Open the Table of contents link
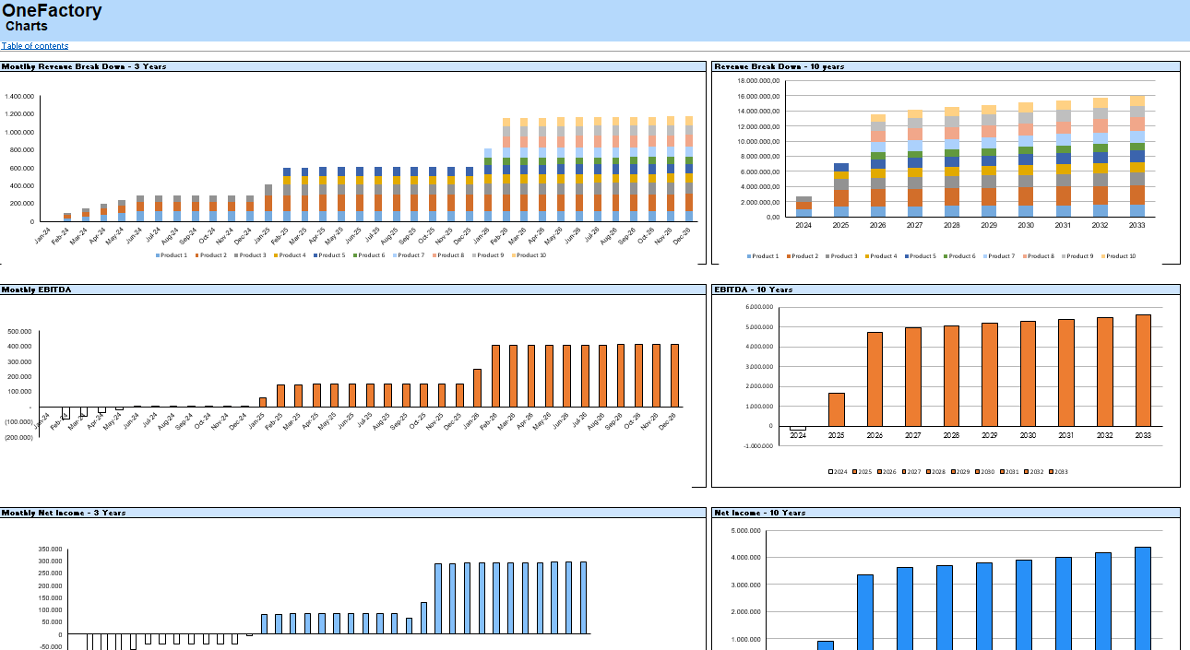 (35, 46)
